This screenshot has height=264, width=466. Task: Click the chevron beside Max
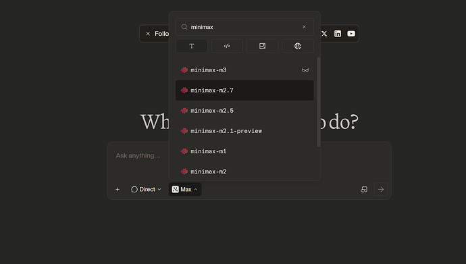tap(196, 190)
